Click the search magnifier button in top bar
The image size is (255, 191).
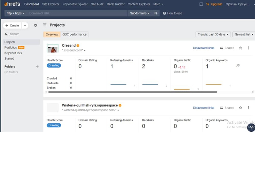tap(156, 13)
